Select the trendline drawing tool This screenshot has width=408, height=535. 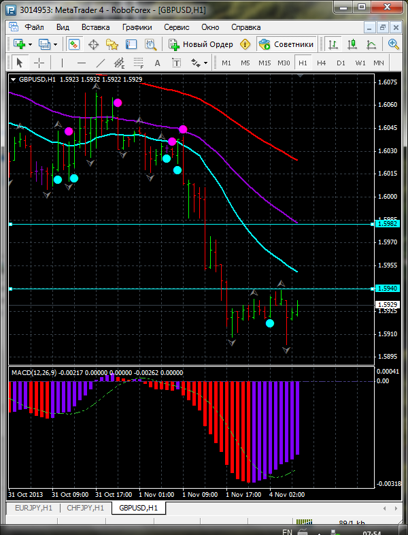100,63
